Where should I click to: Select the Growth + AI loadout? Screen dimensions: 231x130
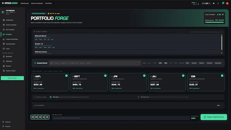click(x=127, y=46)
